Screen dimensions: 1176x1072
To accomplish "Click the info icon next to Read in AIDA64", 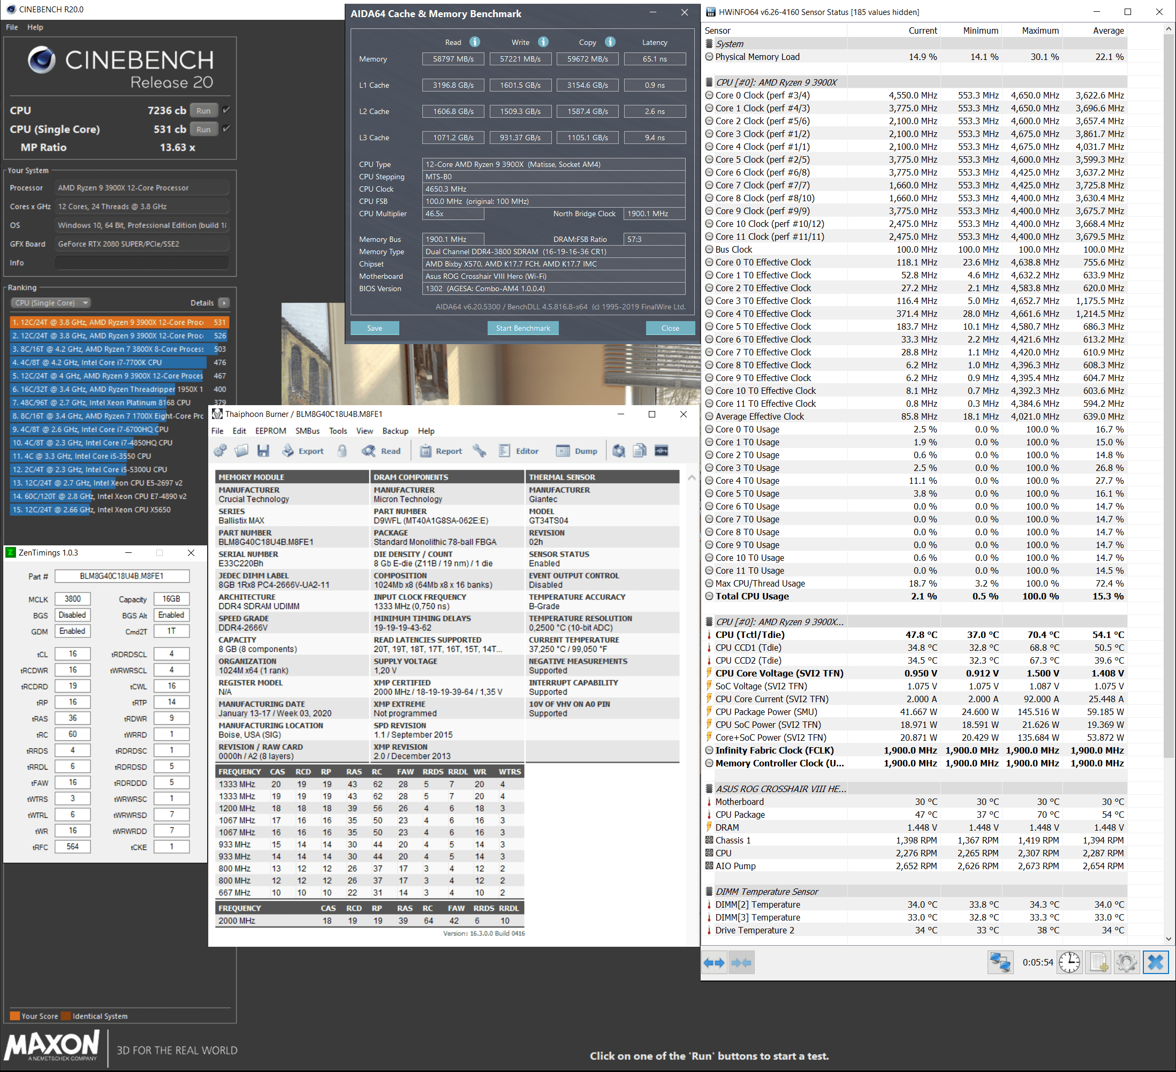I will click(x=475, y=41).
